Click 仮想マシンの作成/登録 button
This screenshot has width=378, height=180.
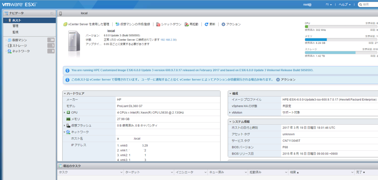[133, 24]
